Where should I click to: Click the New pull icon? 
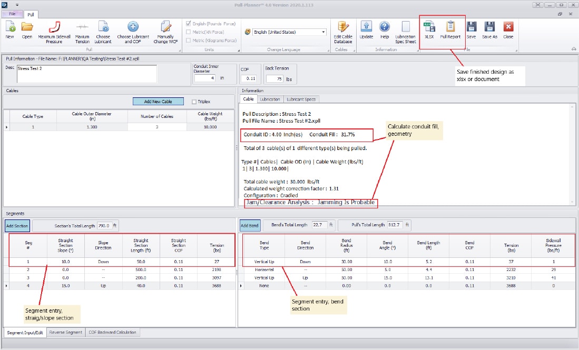10,29
